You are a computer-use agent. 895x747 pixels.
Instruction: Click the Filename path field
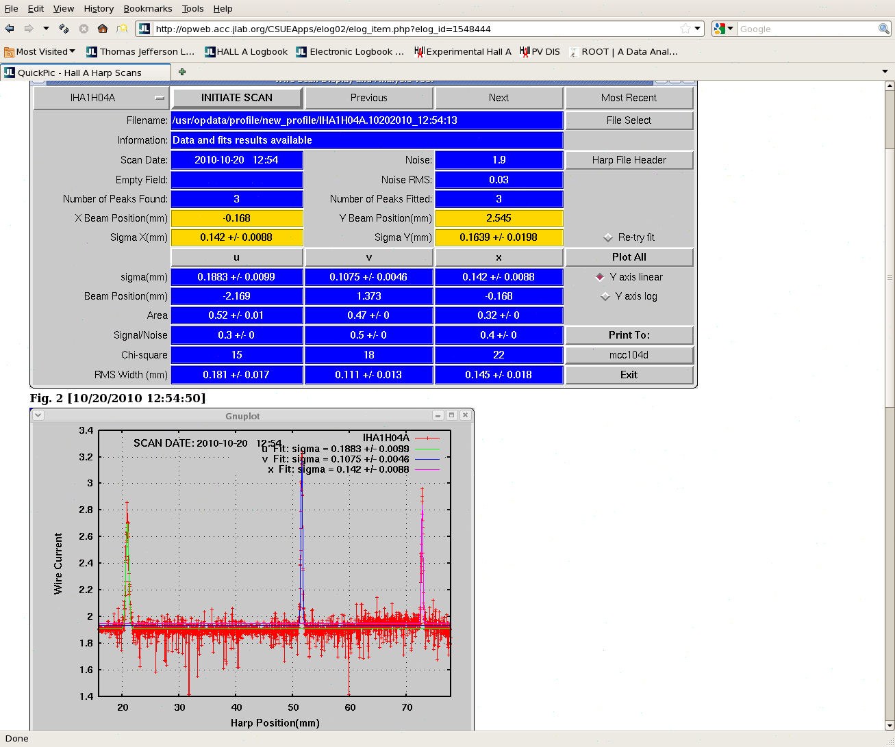367,120
